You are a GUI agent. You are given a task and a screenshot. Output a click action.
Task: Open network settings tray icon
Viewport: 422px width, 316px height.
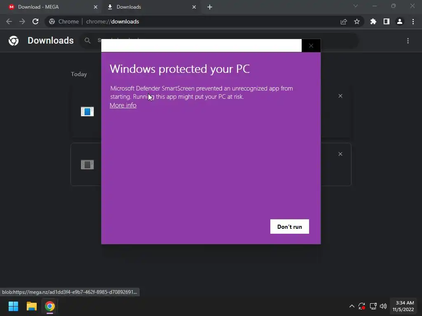coord(373,306)
